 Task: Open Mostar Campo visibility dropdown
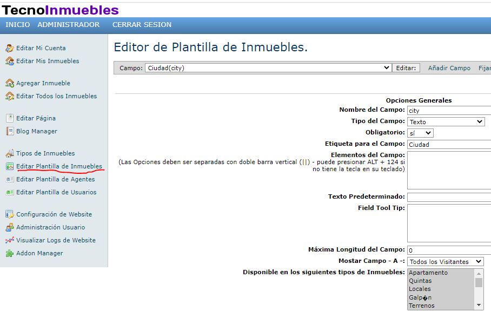[445, 262]
